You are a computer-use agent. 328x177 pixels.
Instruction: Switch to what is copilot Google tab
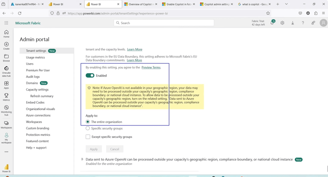point(254,4)
